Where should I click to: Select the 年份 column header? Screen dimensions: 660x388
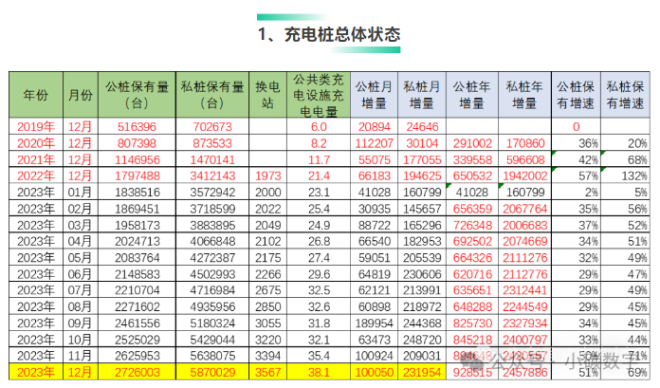[36, 95]
